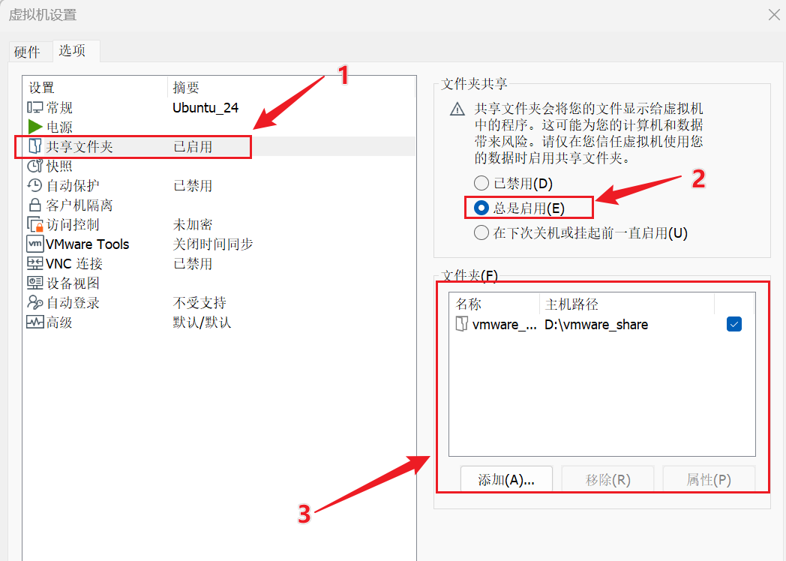The image size is (786, 561).
Task: Click the 摘要 column header
Action: coord(291,88)
